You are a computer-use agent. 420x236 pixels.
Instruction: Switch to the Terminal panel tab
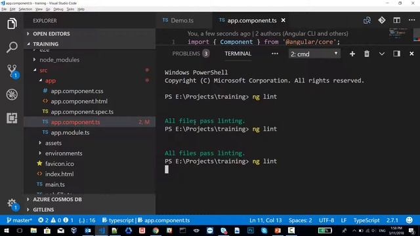point(238,54)
